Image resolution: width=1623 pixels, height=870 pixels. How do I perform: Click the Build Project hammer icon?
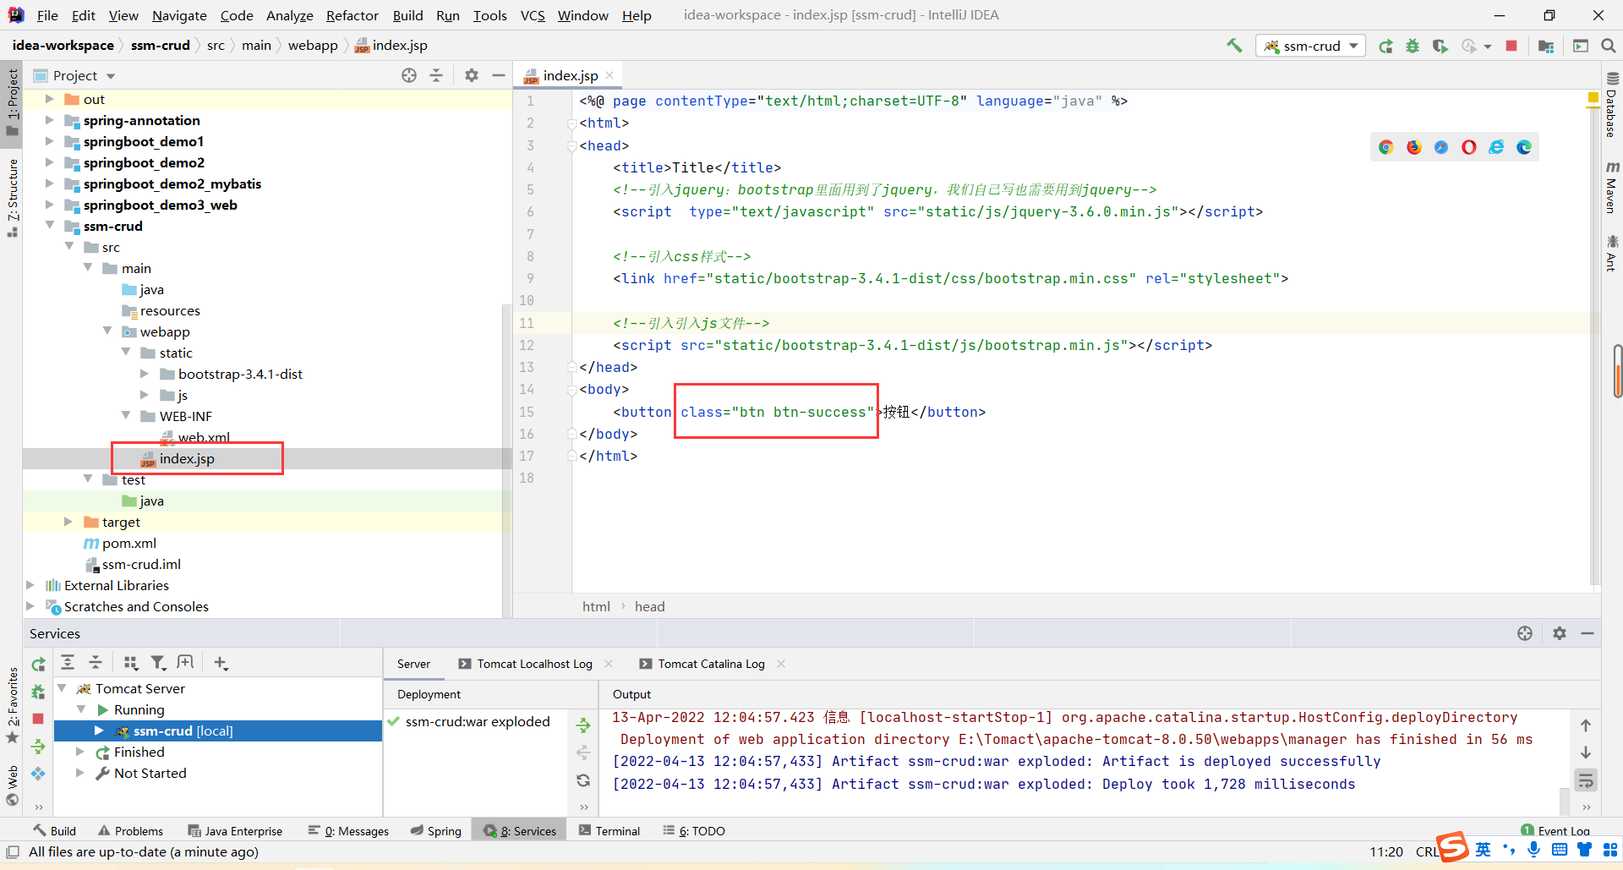1234,46
